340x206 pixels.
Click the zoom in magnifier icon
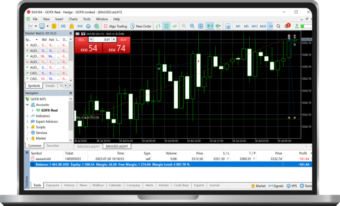click(184, 26)
